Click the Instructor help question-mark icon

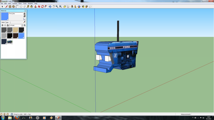pyautogui.click(x=12, y=114)
